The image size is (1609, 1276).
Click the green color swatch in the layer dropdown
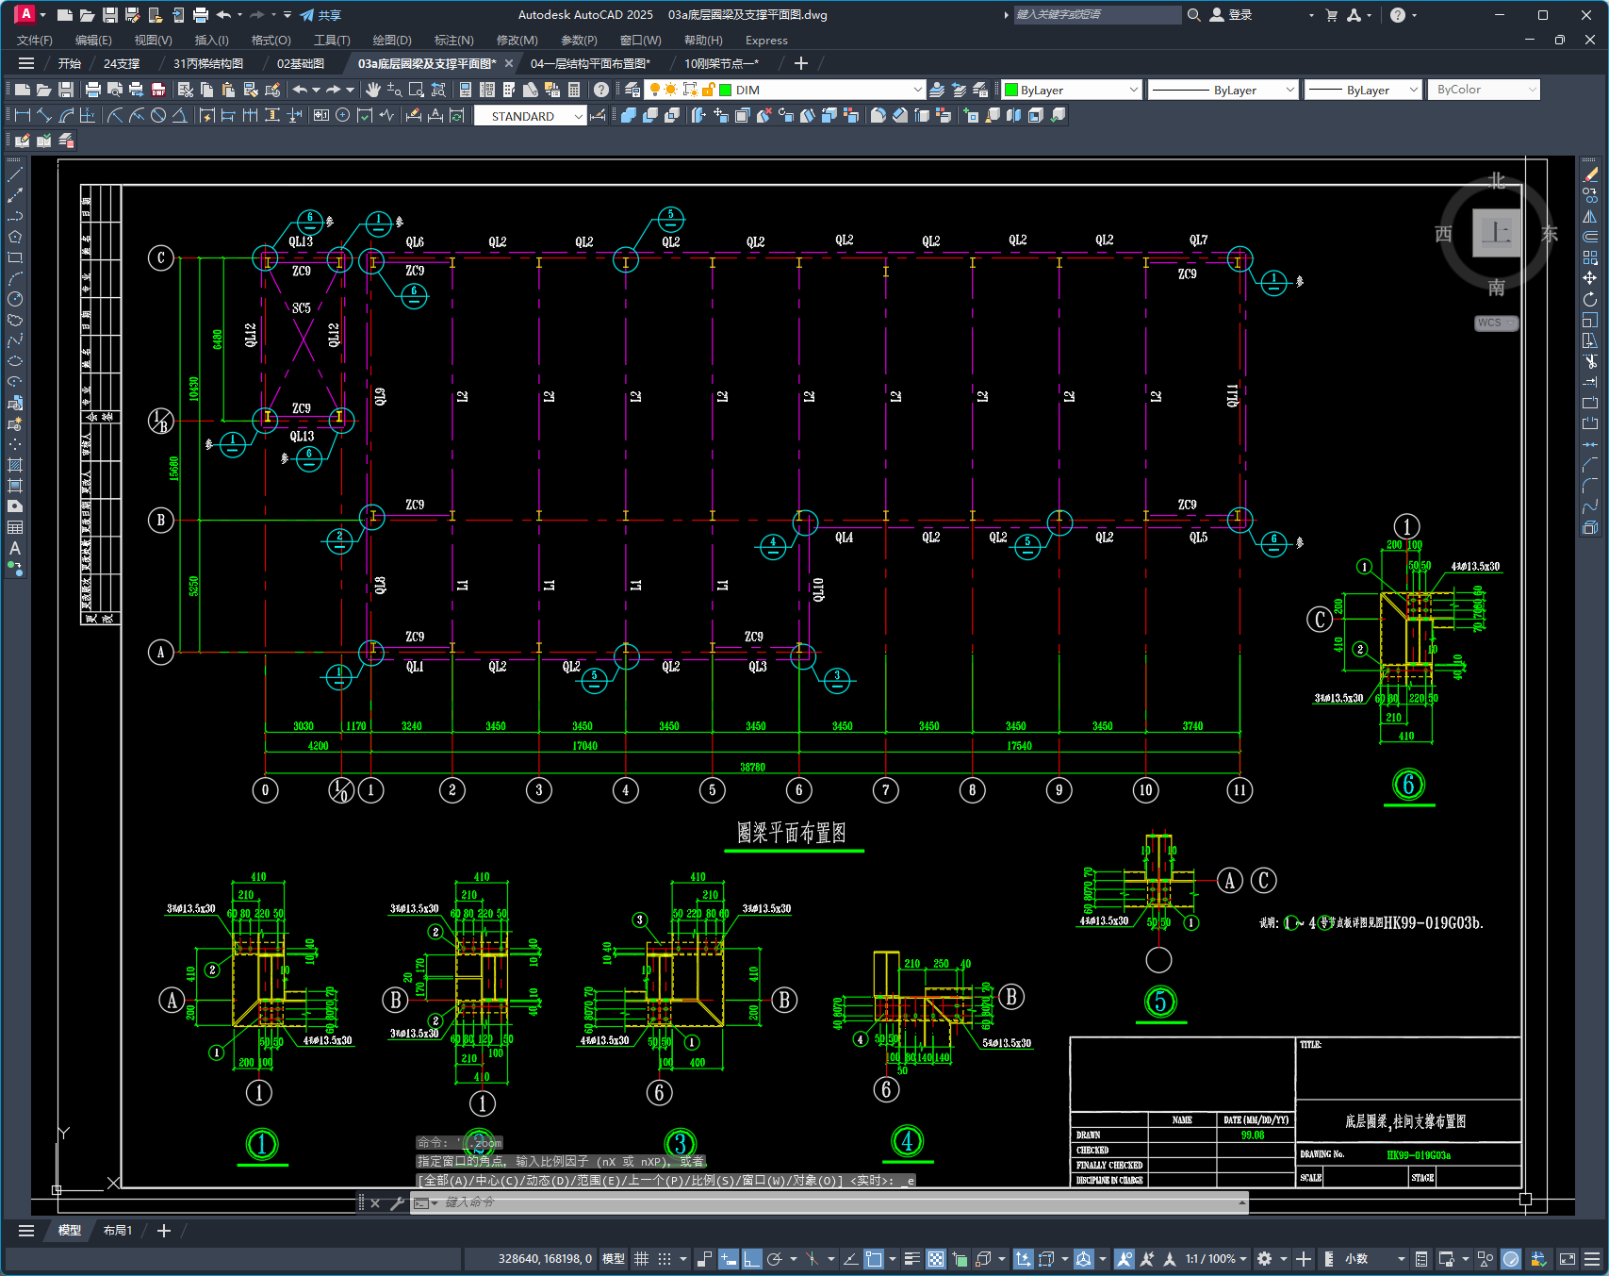tap(726, 90)
